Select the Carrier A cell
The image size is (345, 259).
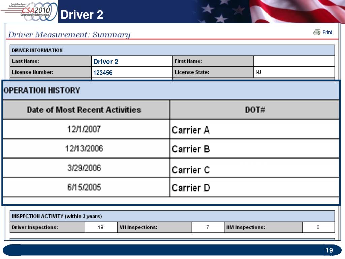pyautogui.click(x=255, y=129)
